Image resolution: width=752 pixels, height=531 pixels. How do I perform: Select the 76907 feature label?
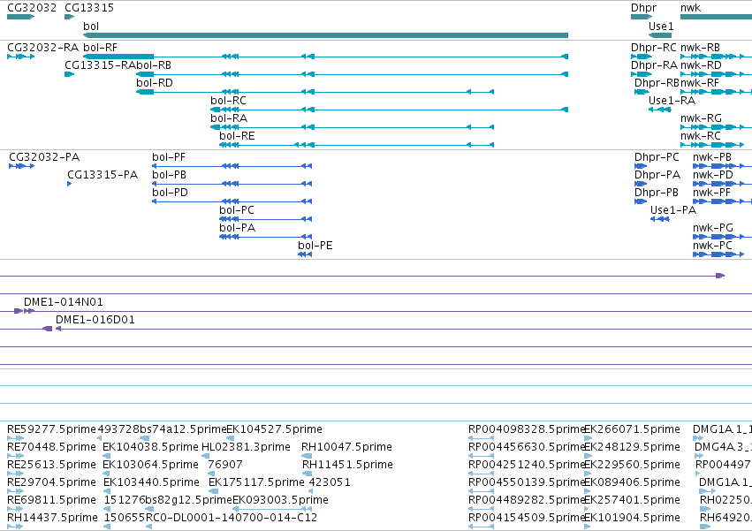(225, 465)
